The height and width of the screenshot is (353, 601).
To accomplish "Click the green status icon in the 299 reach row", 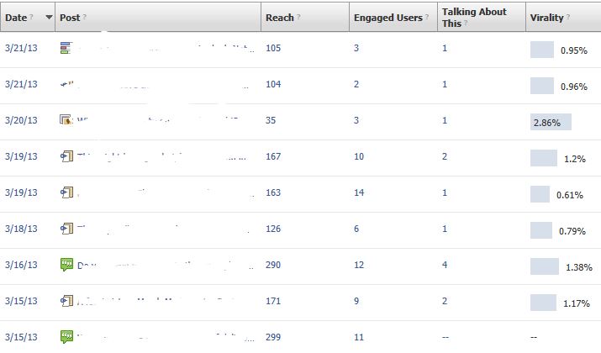I will pyautogui.click(x=66, y=337).
